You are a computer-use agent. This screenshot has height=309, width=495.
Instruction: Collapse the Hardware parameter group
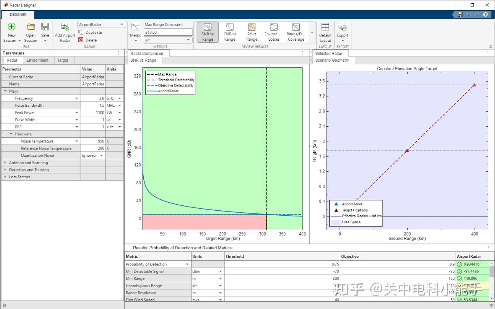pos(11,134)
